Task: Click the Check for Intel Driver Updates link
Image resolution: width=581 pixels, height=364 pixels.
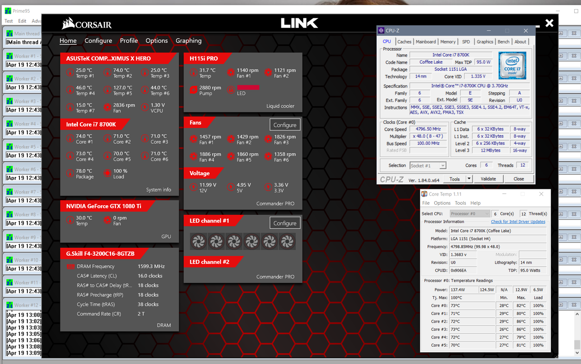Action: coord(518,222)
